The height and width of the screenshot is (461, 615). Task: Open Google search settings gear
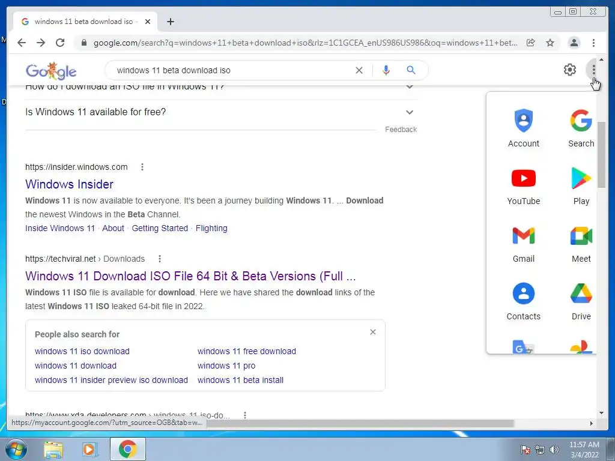569,70
